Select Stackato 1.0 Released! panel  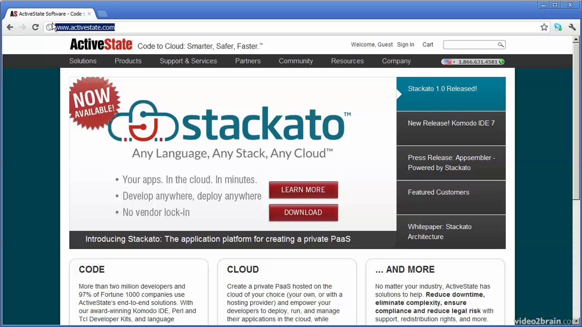[x=451, y=94]
